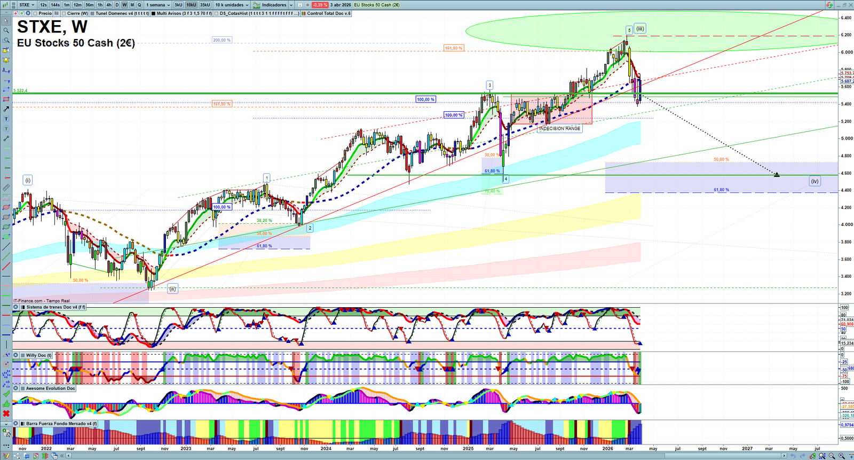The width and height of the screenshot is (854, 460).
Task: Select the segment line with endpoints tool
Action: 6,139
